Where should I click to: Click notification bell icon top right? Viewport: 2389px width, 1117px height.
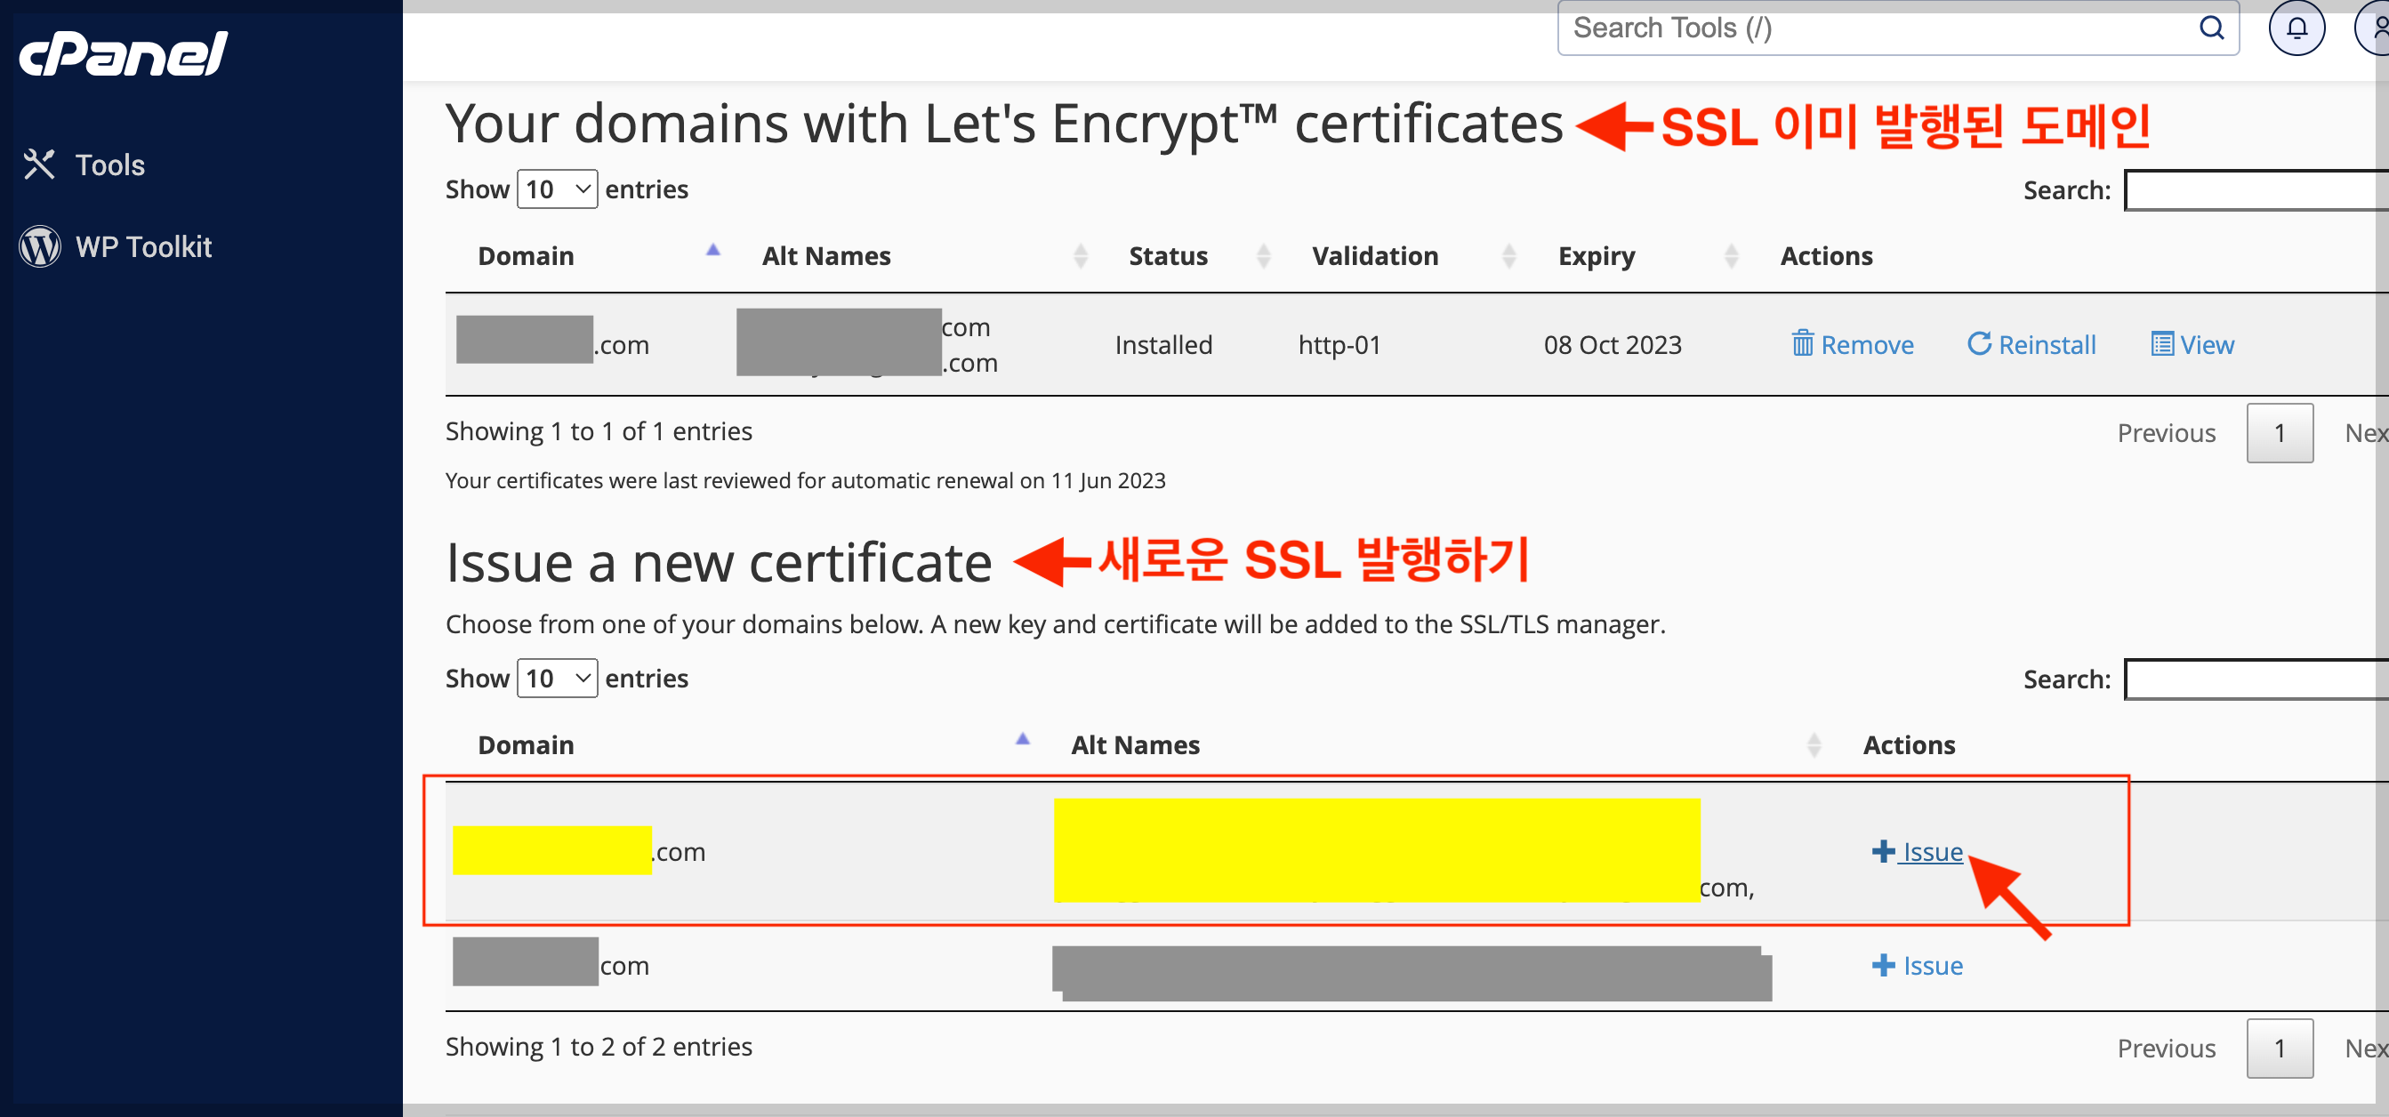pyautogui.click(x=2295, y=28)
